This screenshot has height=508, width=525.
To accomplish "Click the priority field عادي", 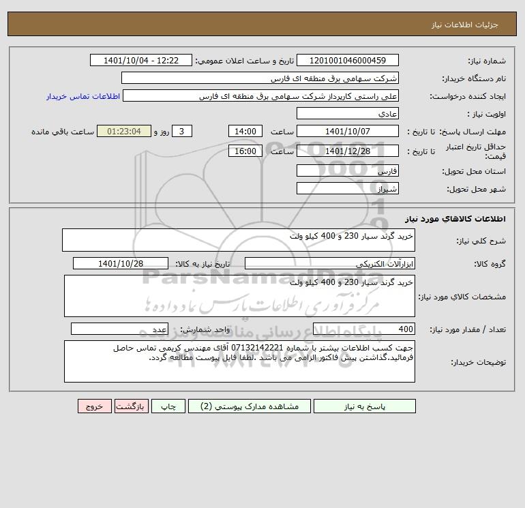I will [x=348, y=113].
